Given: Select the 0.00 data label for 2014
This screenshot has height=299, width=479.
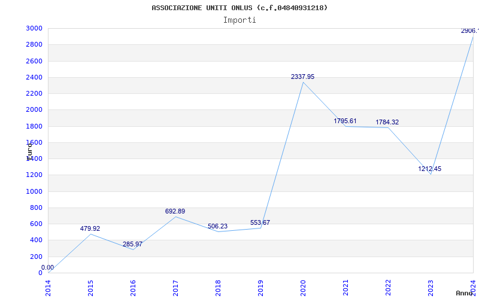Looking at the screenshot, I should click(48, 267).
